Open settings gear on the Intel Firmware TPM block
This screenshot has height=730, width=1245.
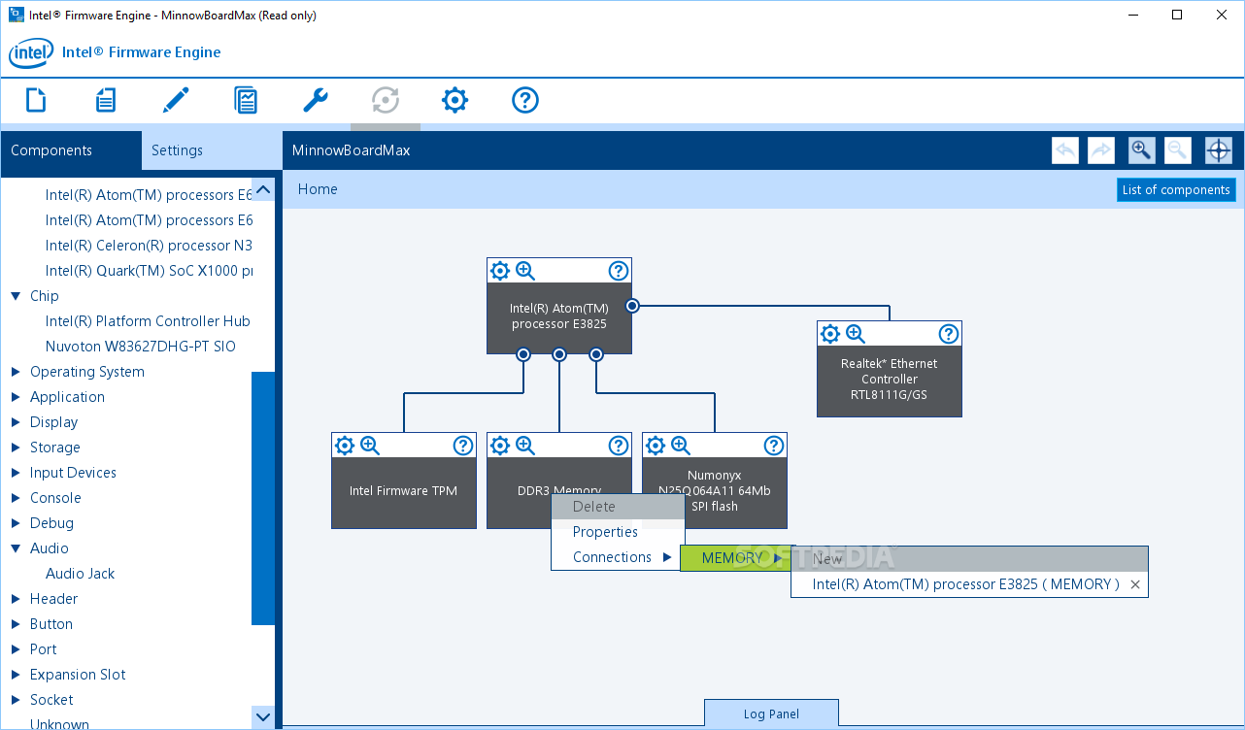coord(345,446)
